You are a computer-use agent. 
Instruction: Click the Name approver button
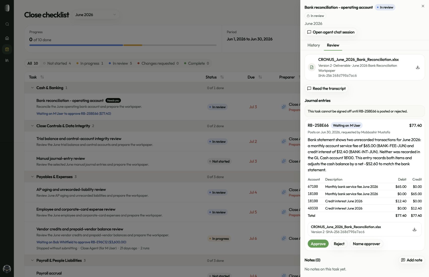point(366,244)
